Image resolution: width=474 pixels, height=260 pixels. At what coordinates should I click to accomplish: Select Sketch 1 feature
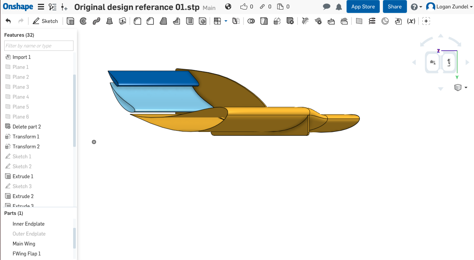point(22,156)
